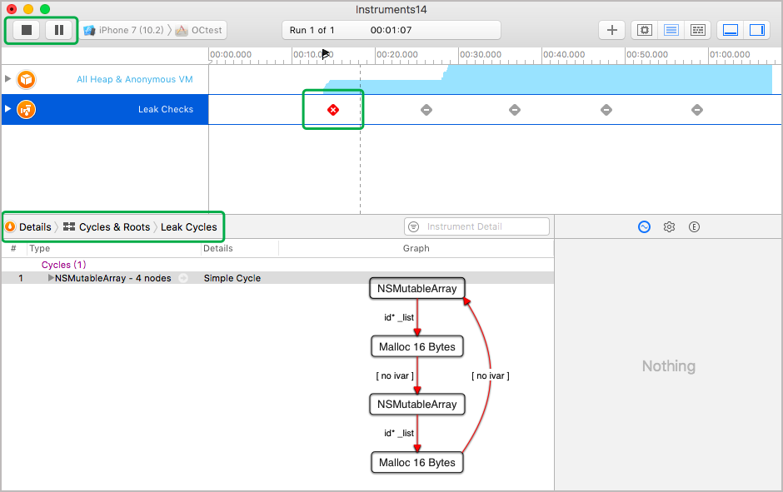Expand the NSMutableArray - 4 nodes row

(x=51, y=278)
